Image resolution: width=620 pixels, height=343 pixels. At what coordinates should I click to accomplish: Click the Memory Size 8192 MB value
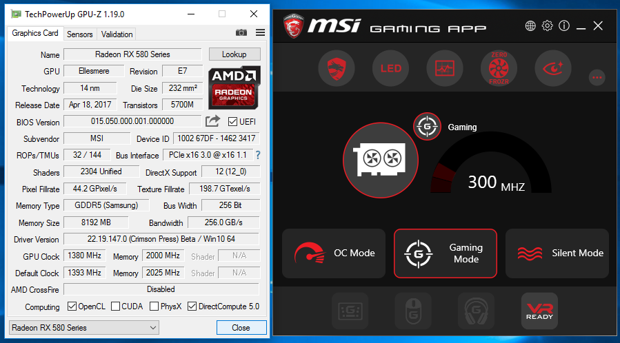point(96,222)
